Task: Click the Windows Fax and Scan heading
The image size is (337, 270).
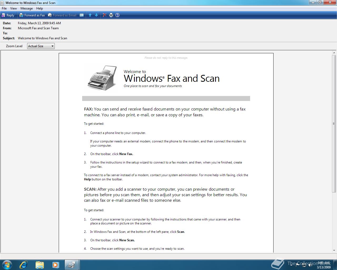Action: pos(172,78)
